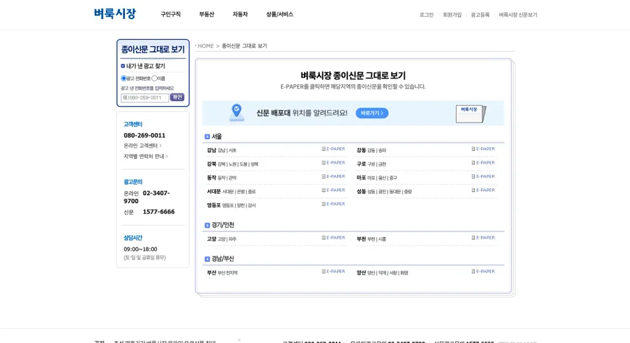This screenshot has height=343, width=630.
Task: Click the 로그인 link
Action: click(426, 15)
